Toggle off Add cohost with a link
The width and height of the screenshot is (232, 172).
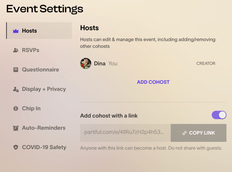click(219, 115)
